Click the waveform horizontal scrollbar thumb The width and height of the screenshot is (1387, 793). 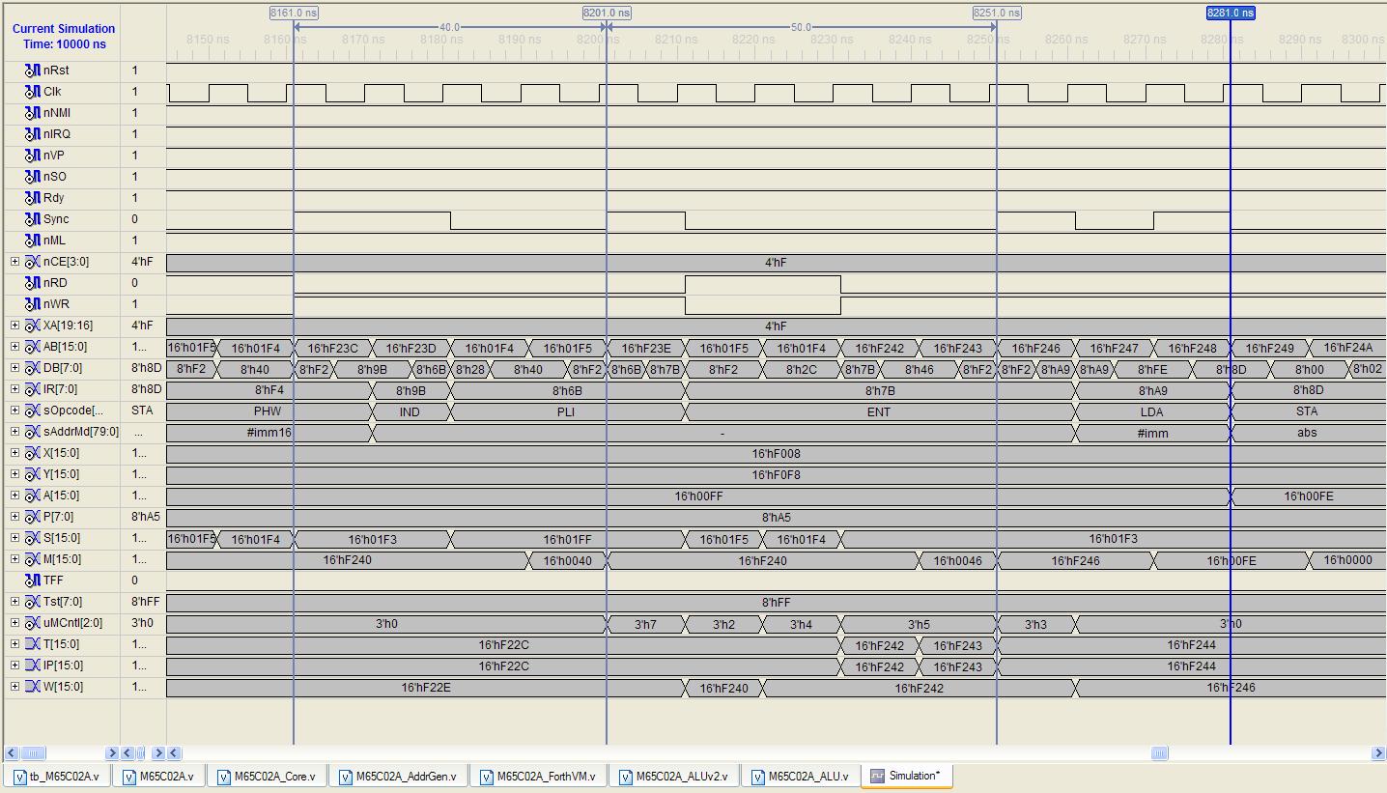(1159, 753)
